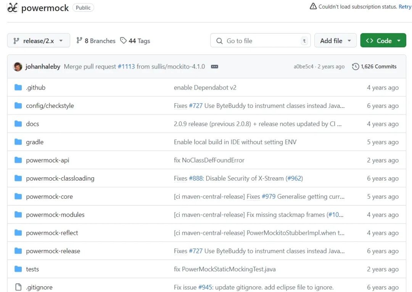Image resolution: width=412 pixels, height=292 pixels.
Task: Click the folder icon beside config/checkstyle
Action: (18, 106)
